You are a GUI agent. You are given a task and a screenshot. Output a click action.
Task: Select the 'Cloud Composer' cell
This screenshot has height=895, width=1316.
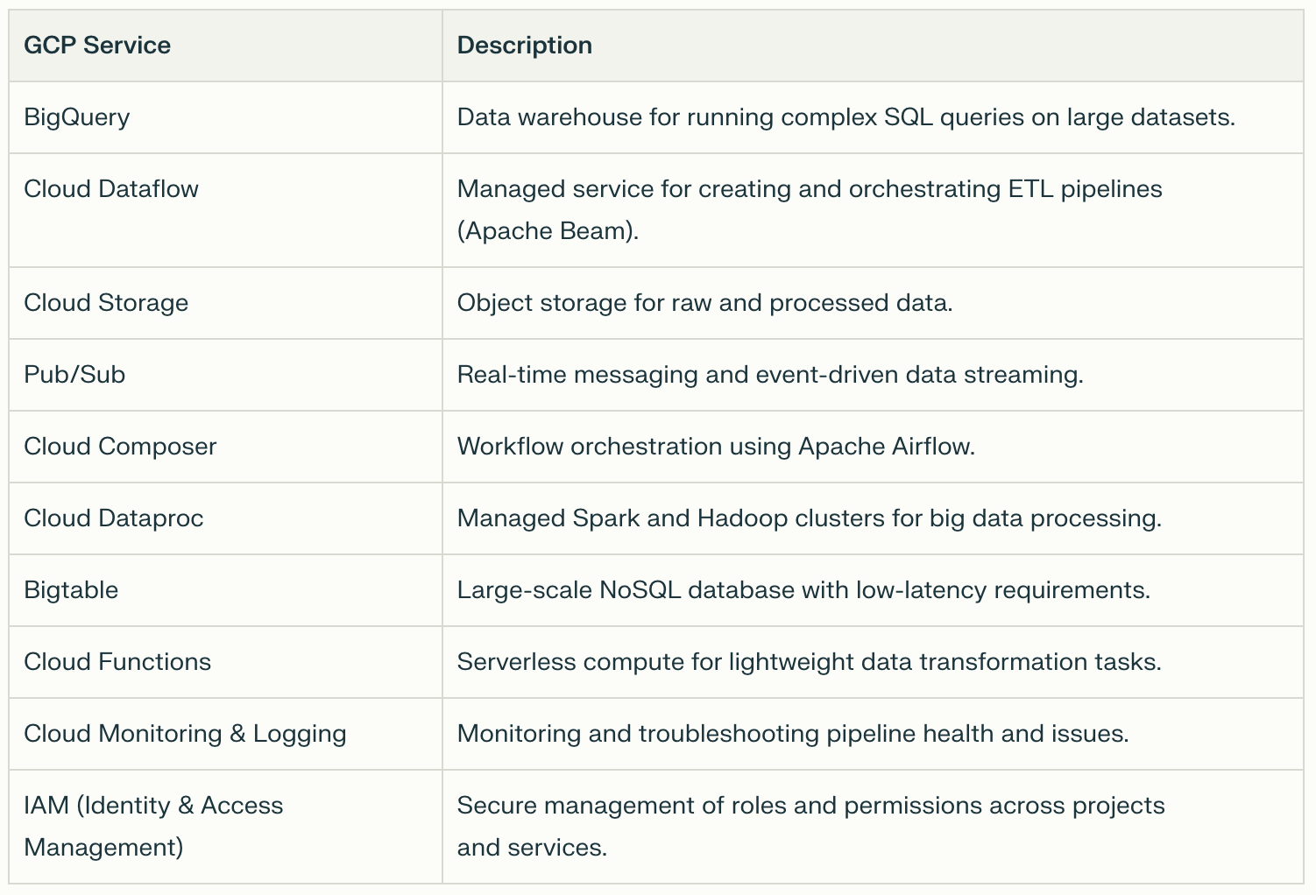tap(225, 447)
